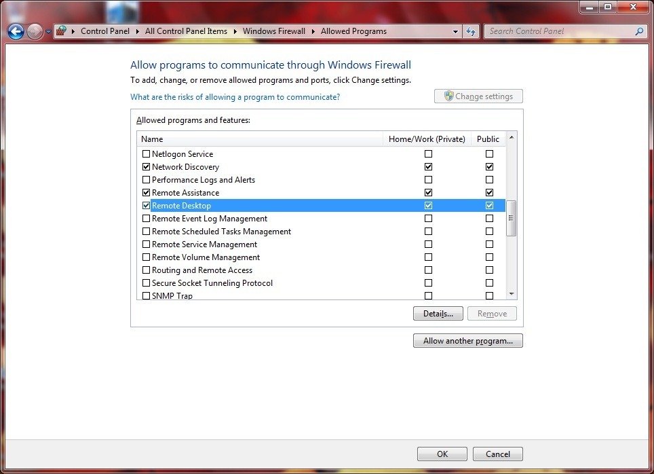
Task: Enable the Netlogon Service checkbox
Action: (146, 154)
